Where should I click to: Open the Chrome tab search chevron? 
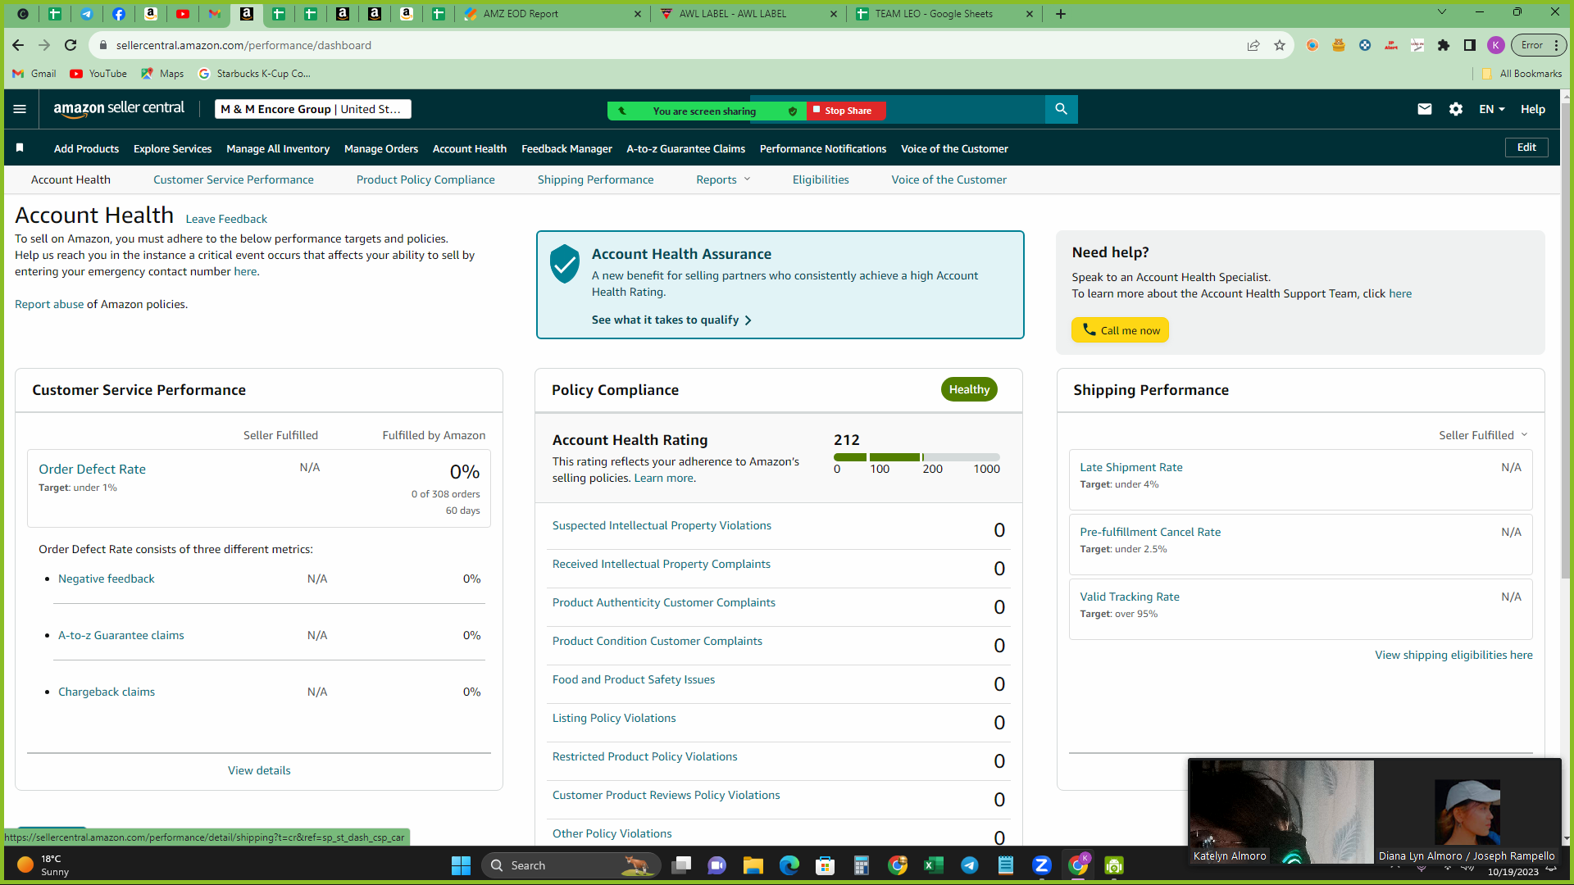[x=1442, y=12]
